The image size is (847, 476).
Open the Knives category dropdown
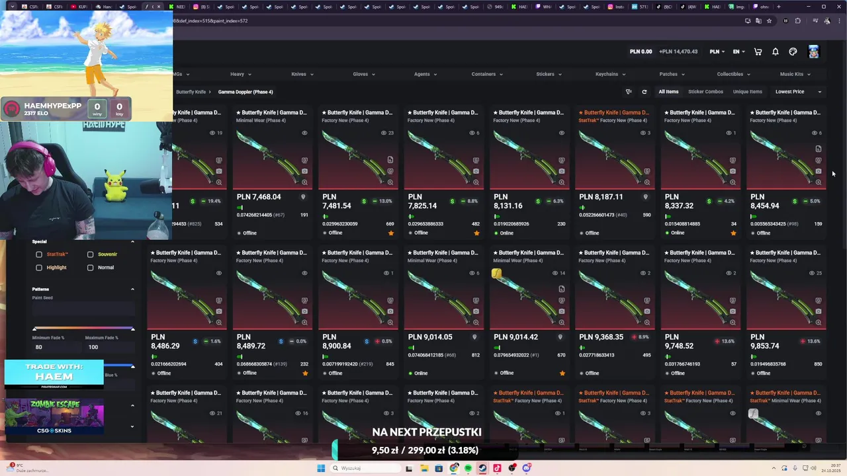(x=302, y=74)
